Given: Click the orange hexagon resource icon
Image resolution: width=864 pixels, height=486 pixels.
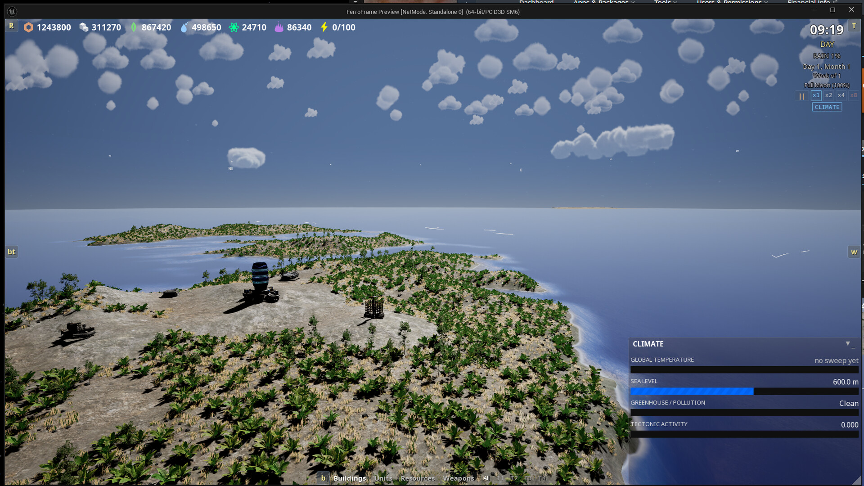Looking at the screenshot, I should click(28, 27).
